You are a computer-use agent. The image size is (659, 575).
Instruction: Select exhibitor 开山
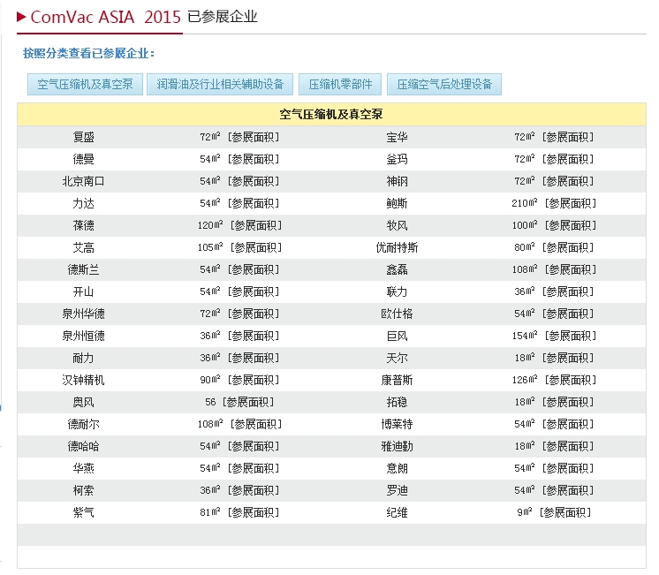[83, 291]
